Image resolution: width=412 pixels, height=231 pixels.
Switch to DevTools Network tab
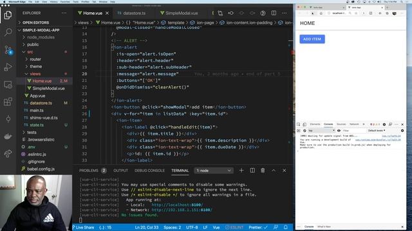(354, 124)
